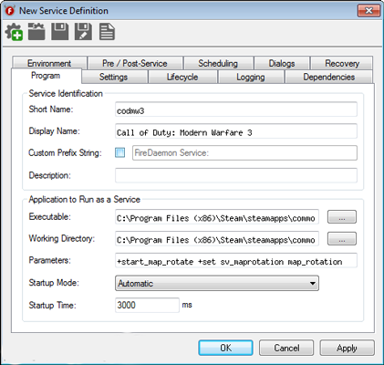Click the Custom Prefix String text field

244,152
